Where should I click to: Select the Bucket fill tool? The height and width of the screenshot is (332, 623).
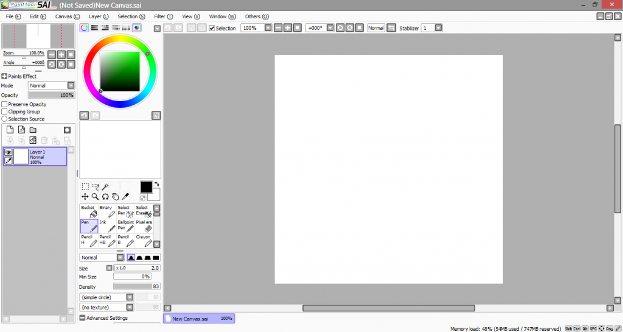[x=89, y=211]
